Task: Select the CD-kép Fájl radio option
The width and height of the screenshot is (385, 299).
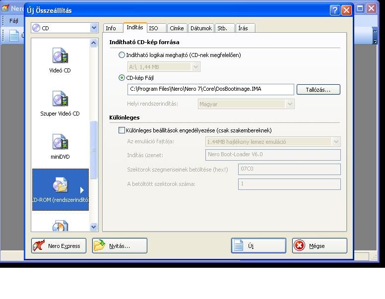Action: pyautogui.click(x=122, y=78)
